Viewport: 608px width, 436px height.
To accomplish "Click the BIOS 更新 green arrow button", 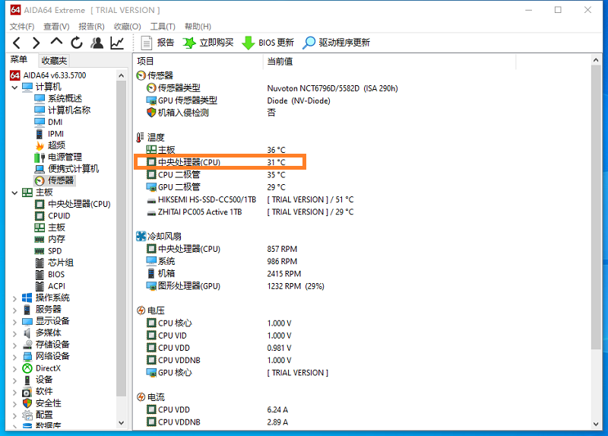I will tap(268, 43).
